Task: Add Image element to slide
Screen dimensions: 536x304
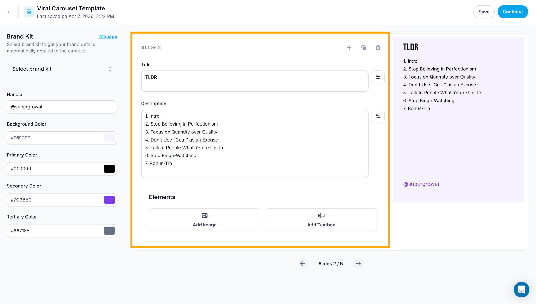Action: [205, 220]
